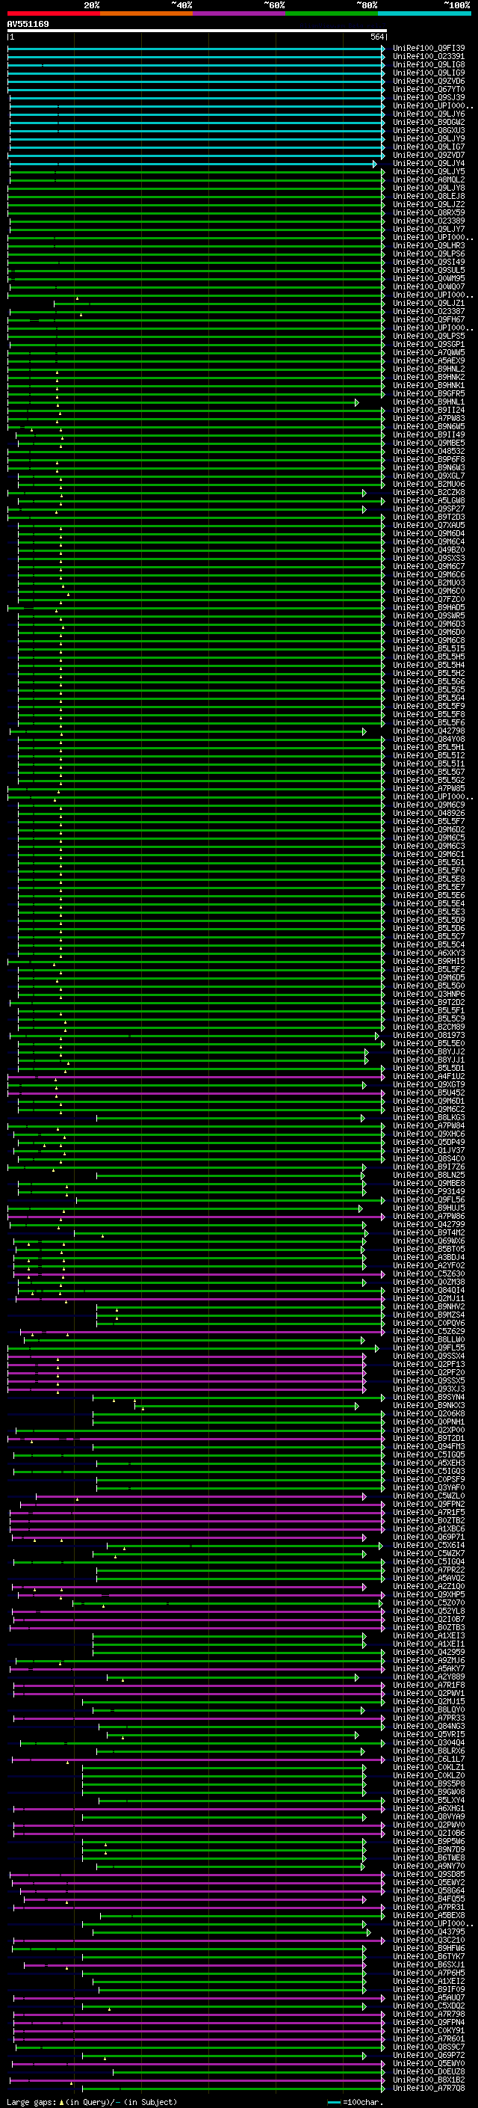Select hit label UniRef100_Q3HNP6
Screen dimensions: 478x2108
coord(429,995)
